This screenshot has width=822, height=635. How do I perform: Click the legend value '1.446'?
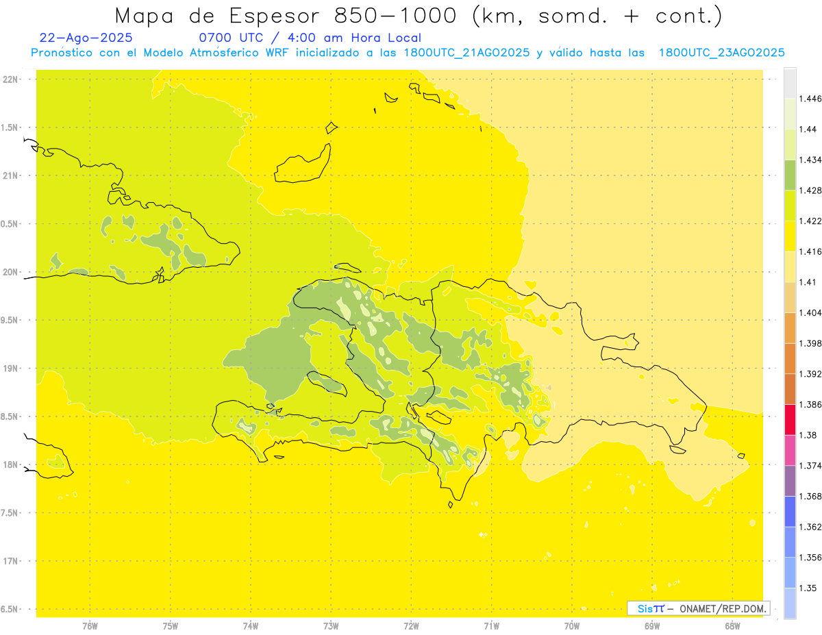[x=811, y=99]
